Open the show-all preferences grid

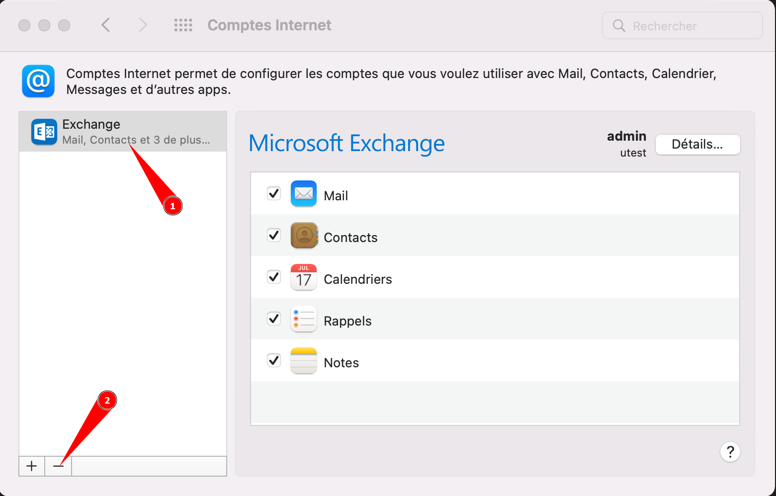coord(183,25)
